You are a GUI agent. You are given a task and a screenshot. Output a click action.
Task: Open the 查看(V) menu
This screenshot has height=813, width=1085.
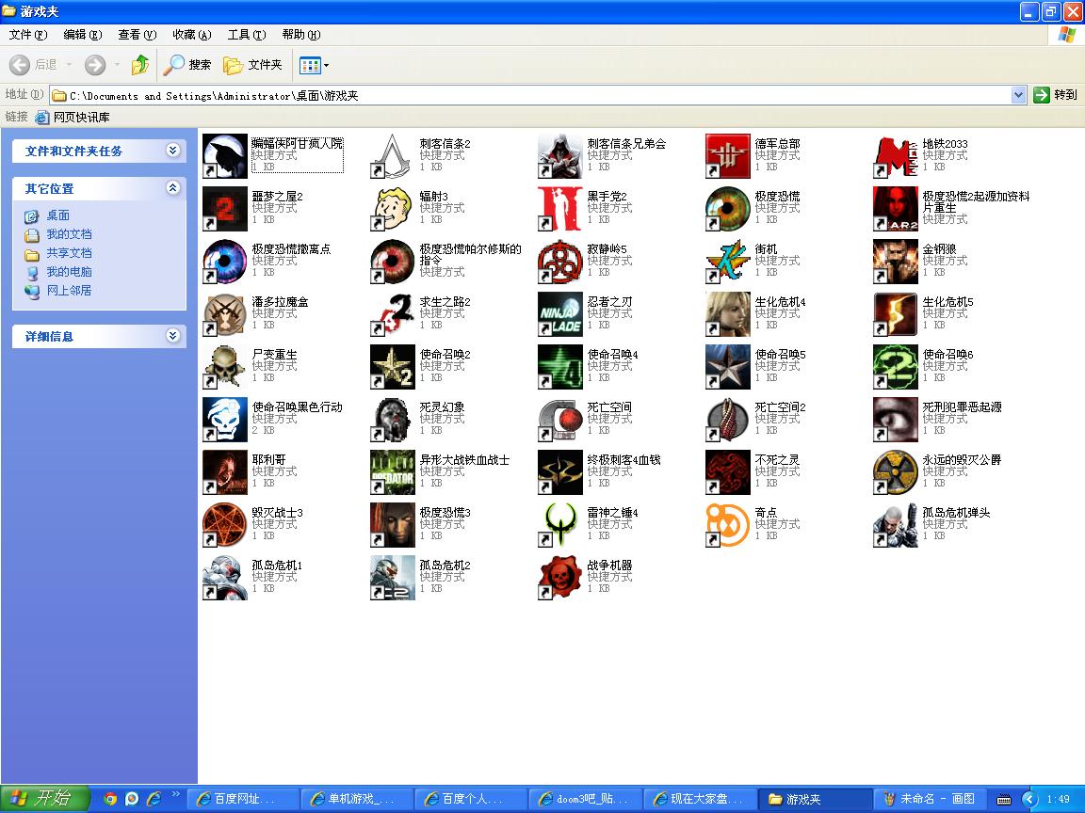click(137, 35)
